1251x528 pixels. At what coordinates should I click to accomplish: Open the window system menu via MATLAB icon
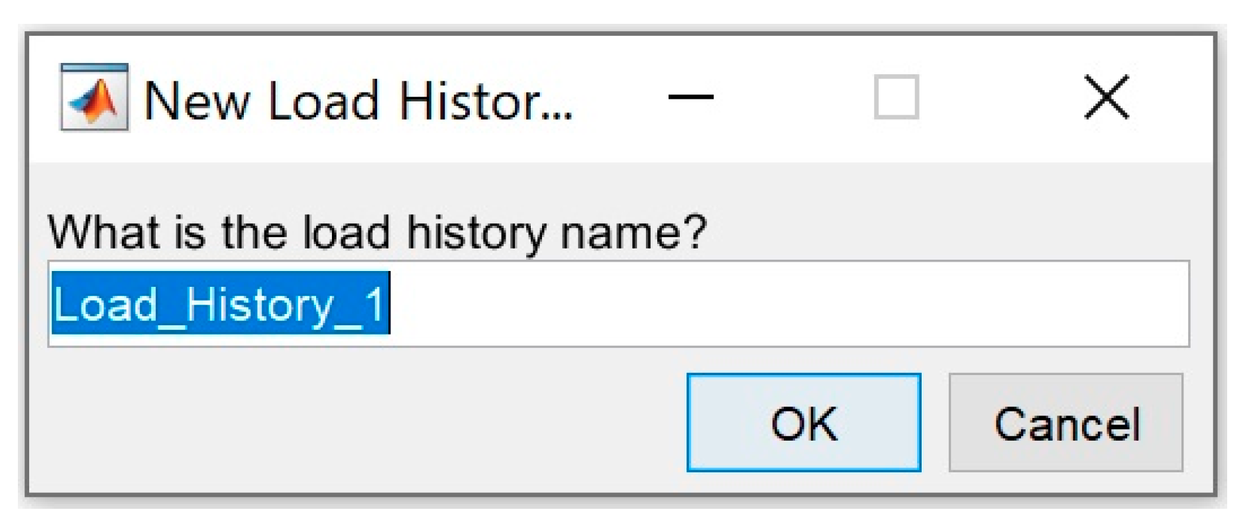pyautogui.click(x=94, y=97)
